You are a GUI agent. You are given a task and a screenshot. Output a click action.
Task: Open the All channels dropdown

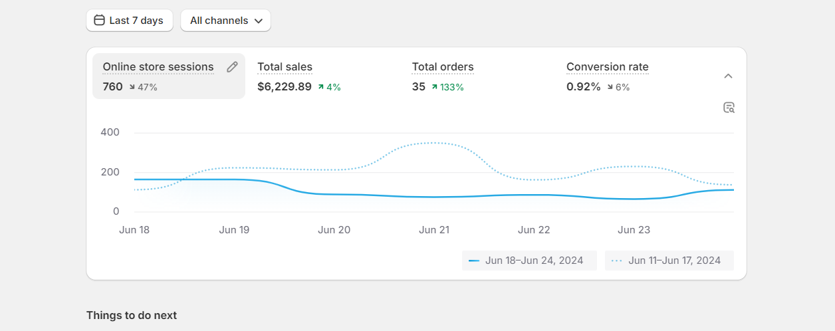pos(226,20)
